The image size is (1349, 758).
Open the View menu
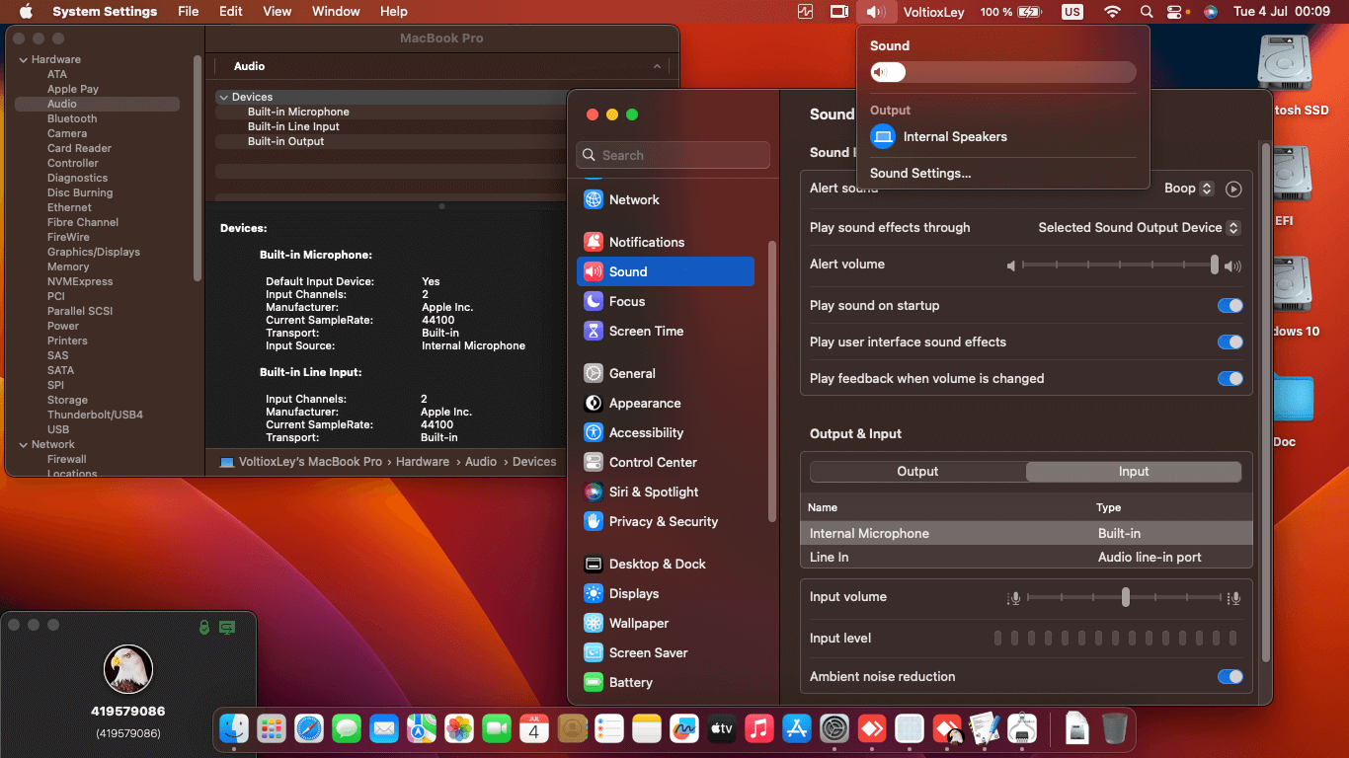[x=278, y=12]
